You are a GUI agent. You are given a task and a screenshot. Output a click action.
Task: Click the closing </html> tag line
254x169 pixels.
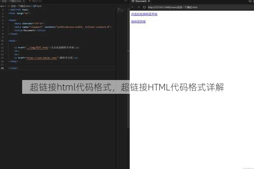[x=13, y=68]
